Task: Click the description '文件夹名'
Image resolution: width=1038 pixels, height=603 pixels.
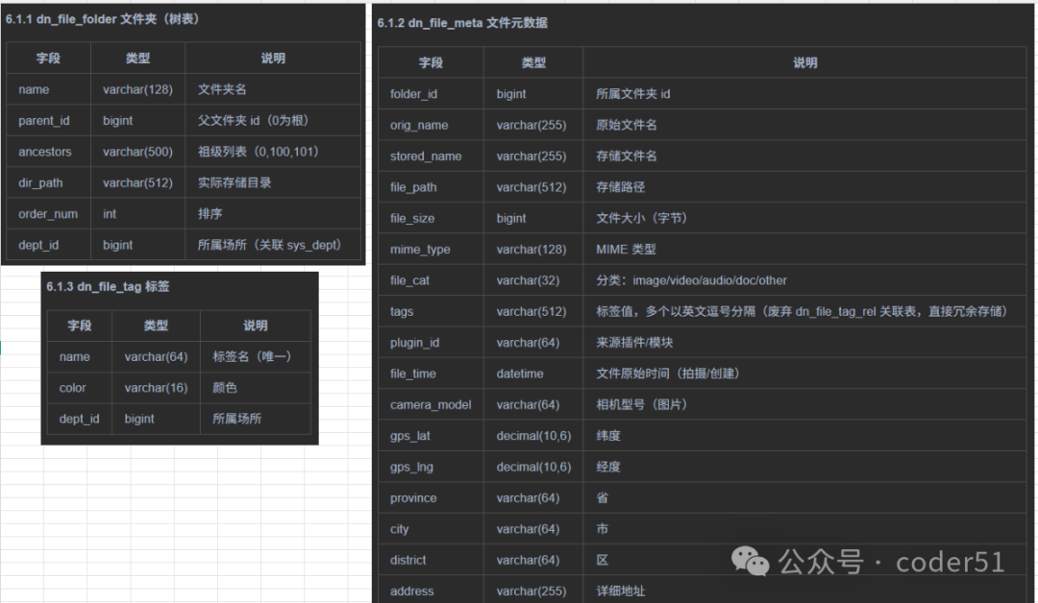Action: point(222,89)
